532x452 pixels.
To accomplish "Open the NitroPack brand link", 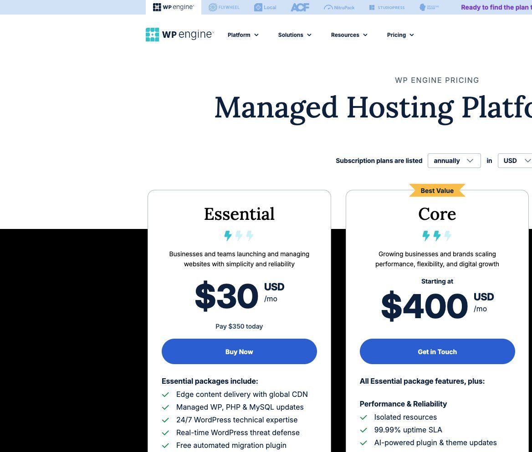I will 339,7.
